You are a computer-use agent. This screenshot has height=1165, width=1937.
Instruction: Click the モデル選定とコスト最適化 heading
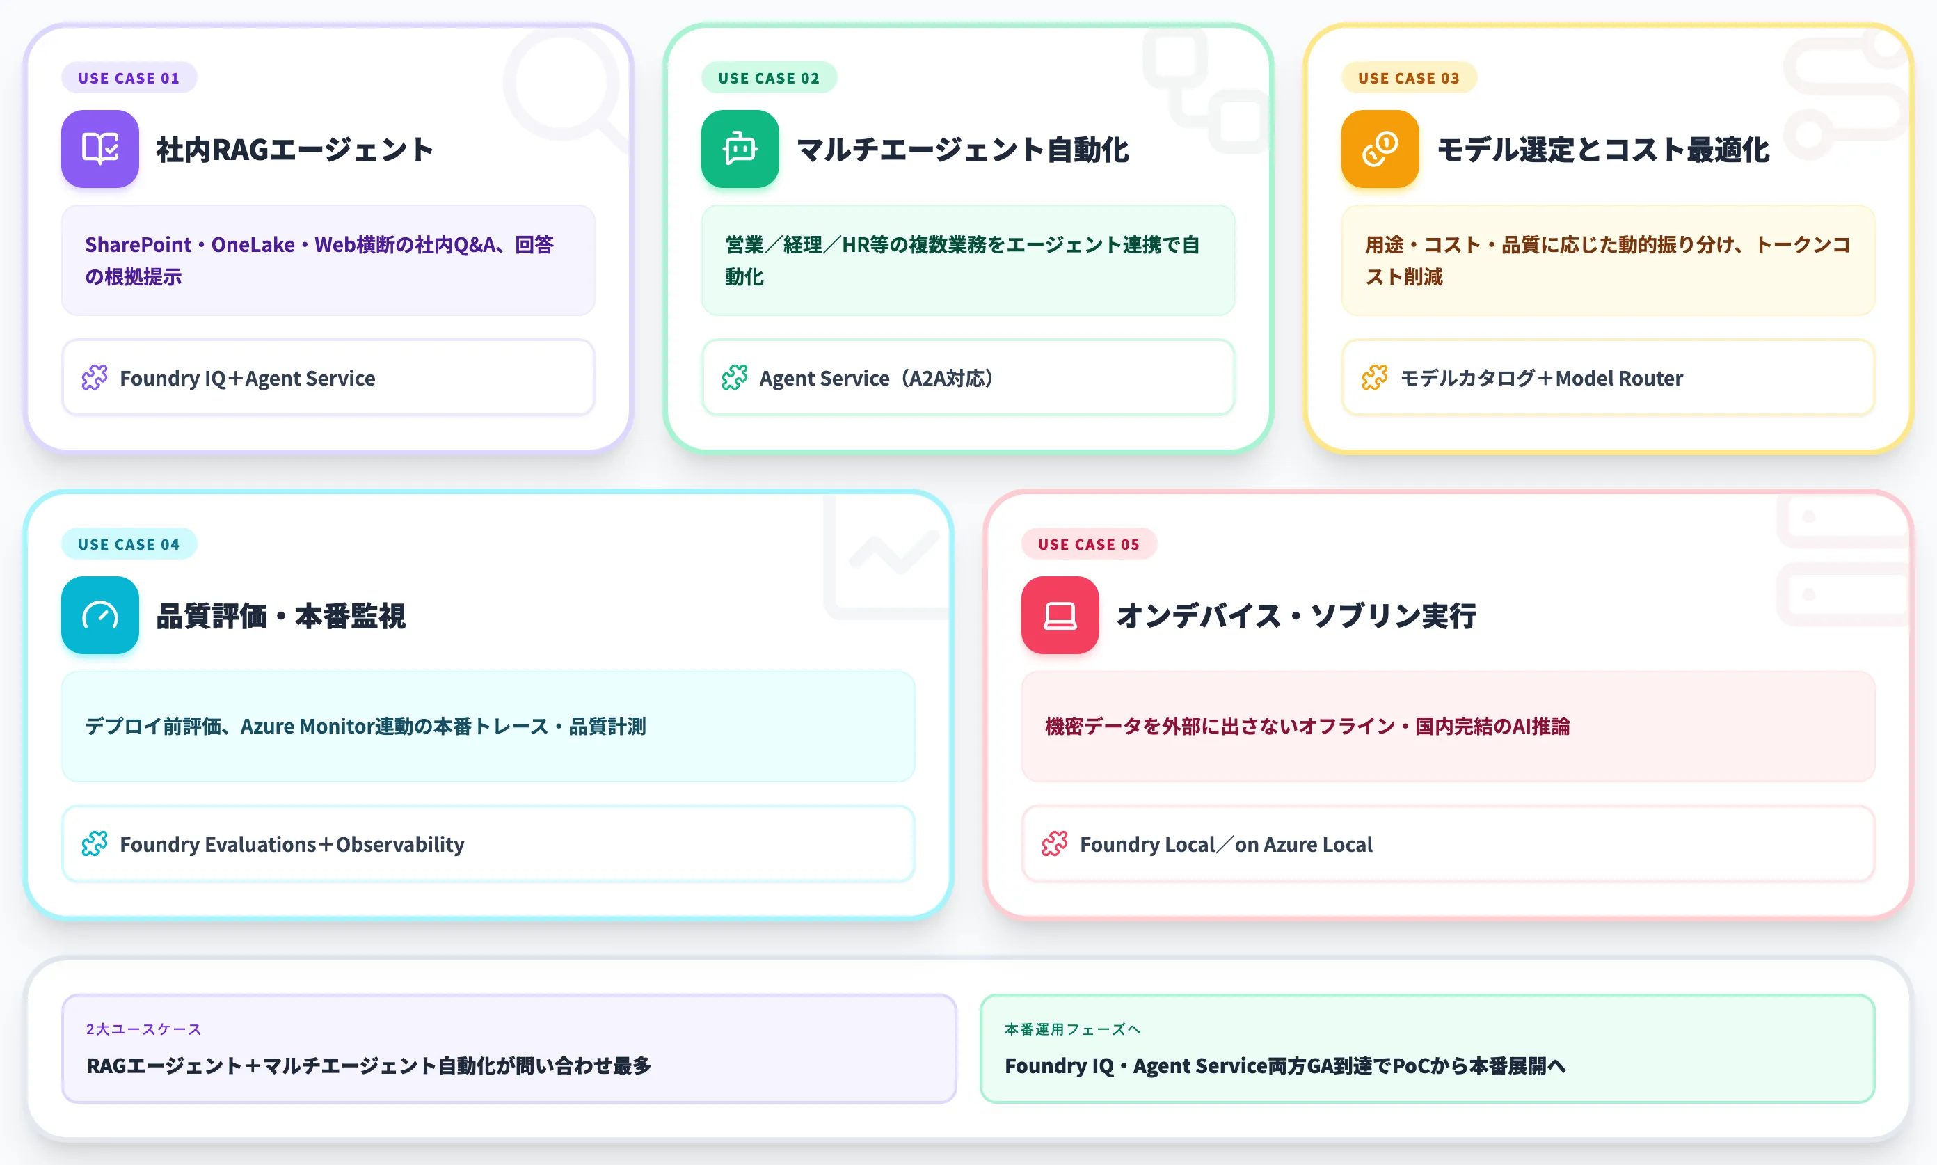1604,149
